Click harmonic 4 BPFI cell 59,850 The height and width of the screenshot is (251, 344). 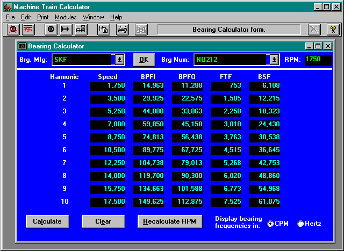148,125
